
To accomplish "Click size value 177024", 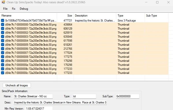I will click(68, 53).
